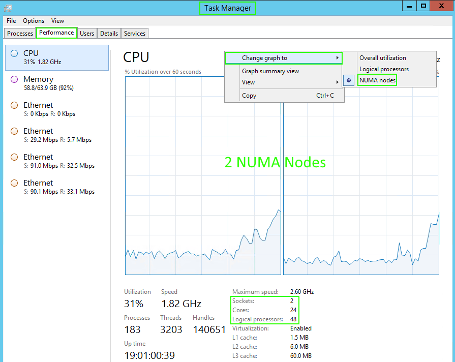Switch to the Details tab
The width and height of the screenshot is (455, 362).
109,34
